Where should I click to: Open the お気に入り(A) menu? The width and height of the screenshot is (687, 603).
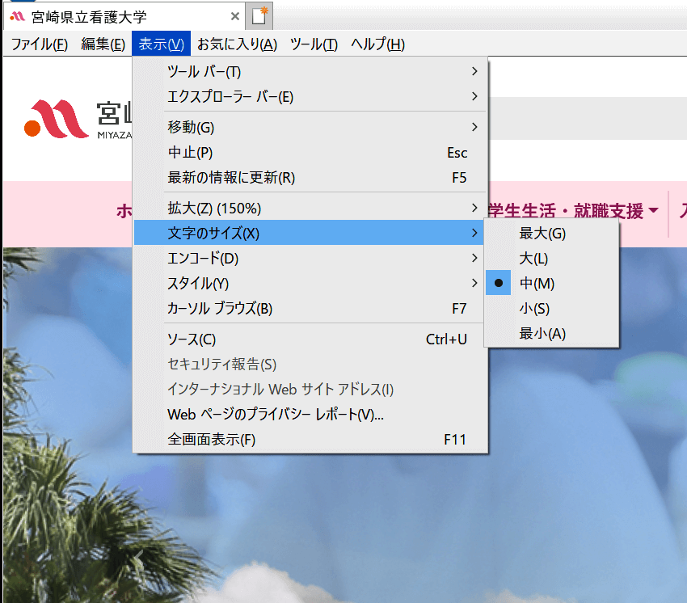point(237,44)
